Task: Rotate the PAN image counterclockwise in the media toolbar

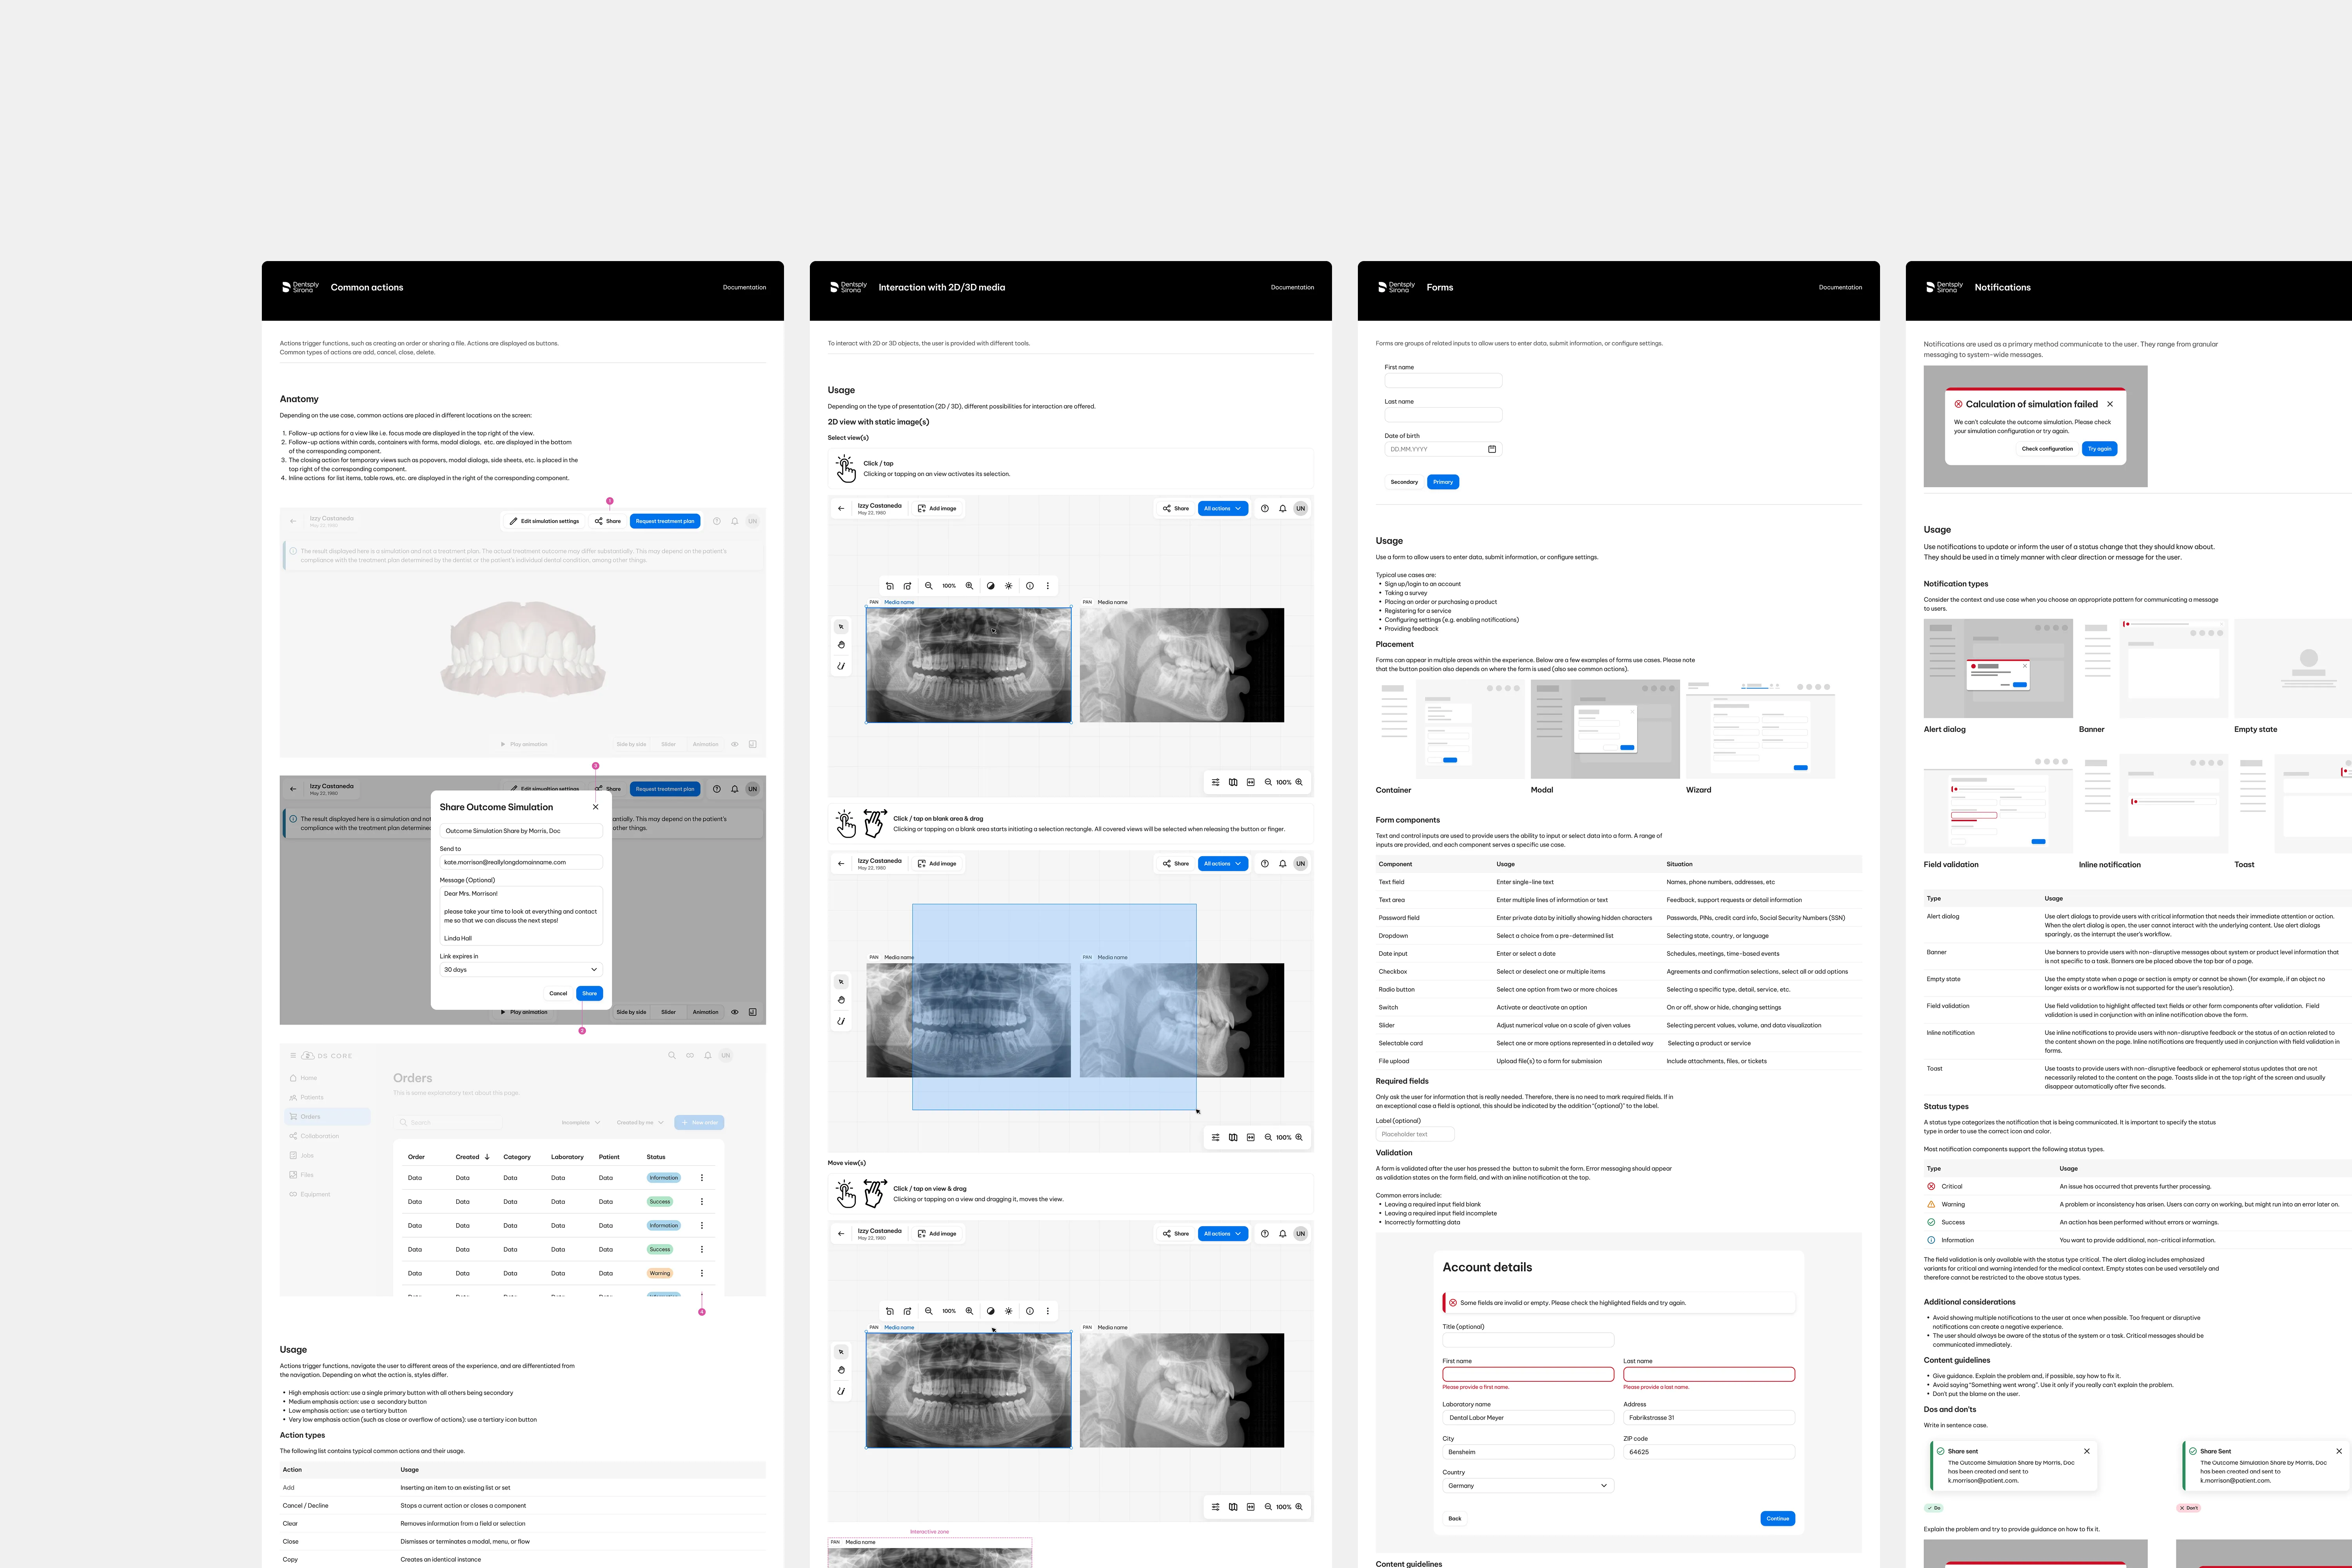Action: (890, 586)
